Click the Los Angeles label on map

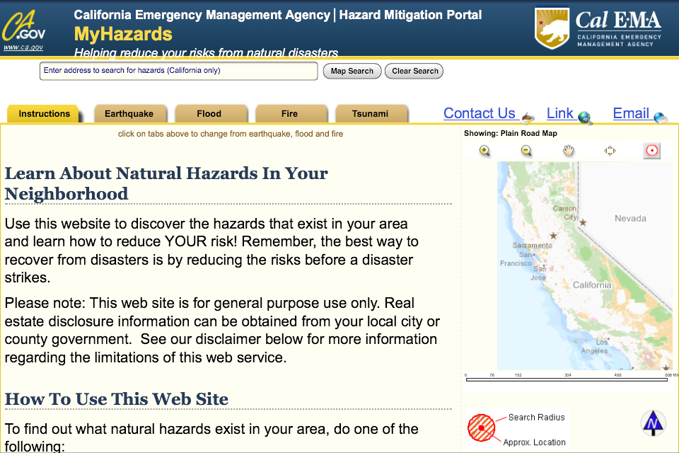coord(595,346)
